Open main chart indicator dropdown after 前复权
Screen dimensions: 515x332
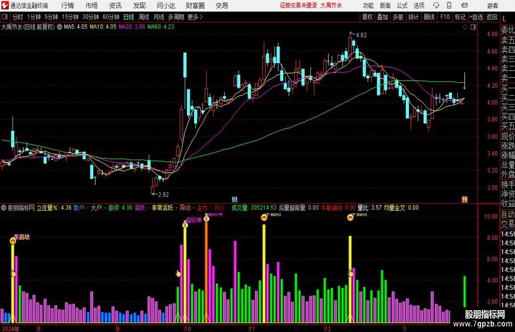pyautogui.click(x=59, y=27)
